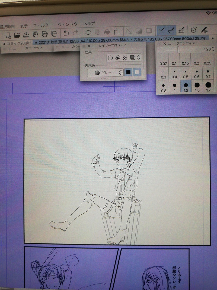Minimize the カラーセット panel
The height and width of the screenshot is (290, 217).
click(14, 50)
